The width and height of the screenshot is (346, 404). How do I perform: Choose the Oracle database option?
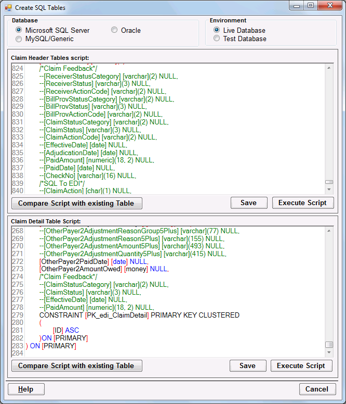click(114, 30)
